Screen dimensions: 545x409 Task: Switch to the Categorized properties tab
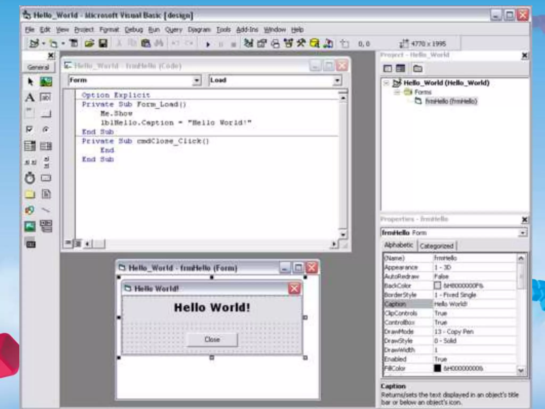(x=436, y=246)
